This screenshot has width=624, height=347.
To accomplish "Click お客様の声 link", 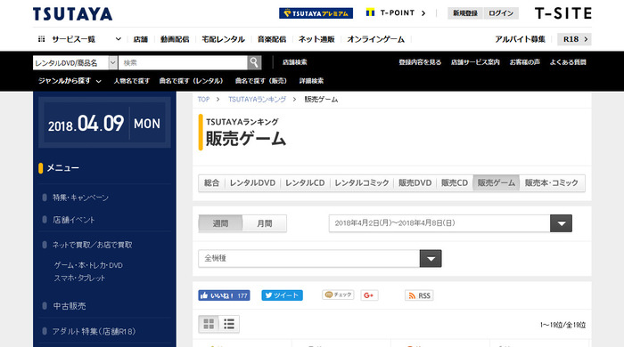I will pos(524,62).
